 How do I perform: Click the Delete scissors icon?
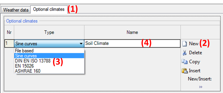coord(185,53)
